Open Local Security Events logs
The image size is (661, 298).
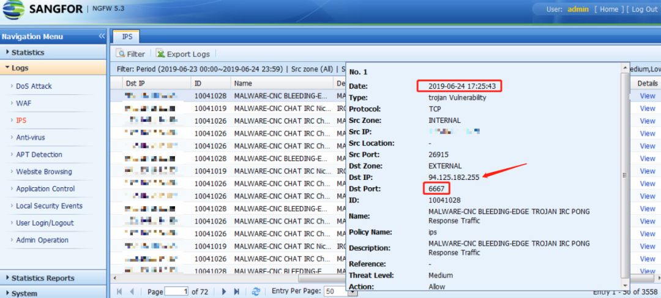pos(50,206)
